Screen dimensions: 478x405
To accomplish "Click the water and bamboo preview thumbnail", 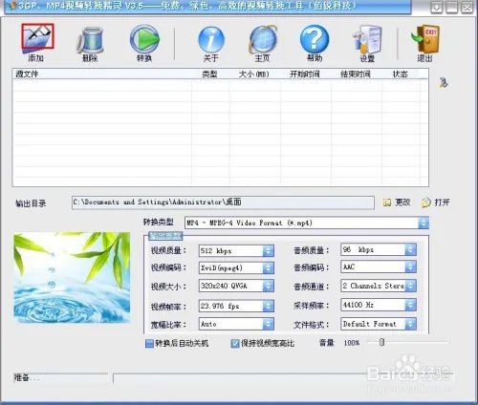I will [x=72, y=277].
